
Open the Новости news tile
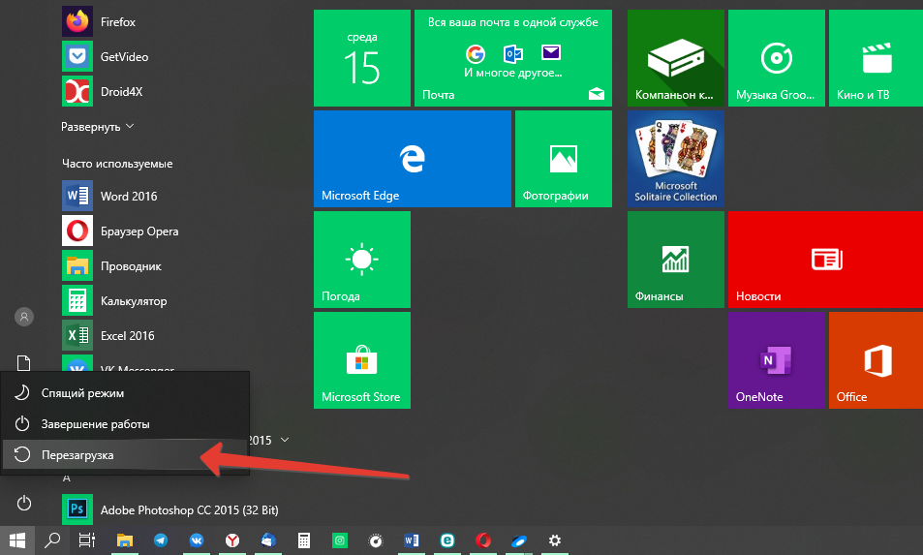(824, 258)
